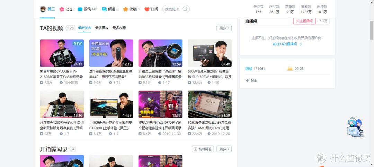Open the 13:37 fitness game video thumbnail
The width and height of the screenshot is (374, 167).
coord(160,104)
